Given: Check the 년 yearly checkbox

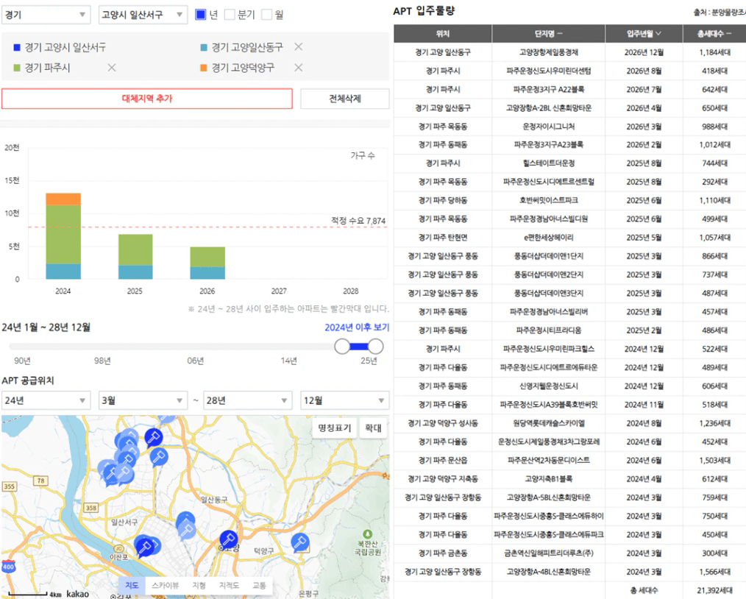Looking at the screenshot, I should click(x=201, y=15).
